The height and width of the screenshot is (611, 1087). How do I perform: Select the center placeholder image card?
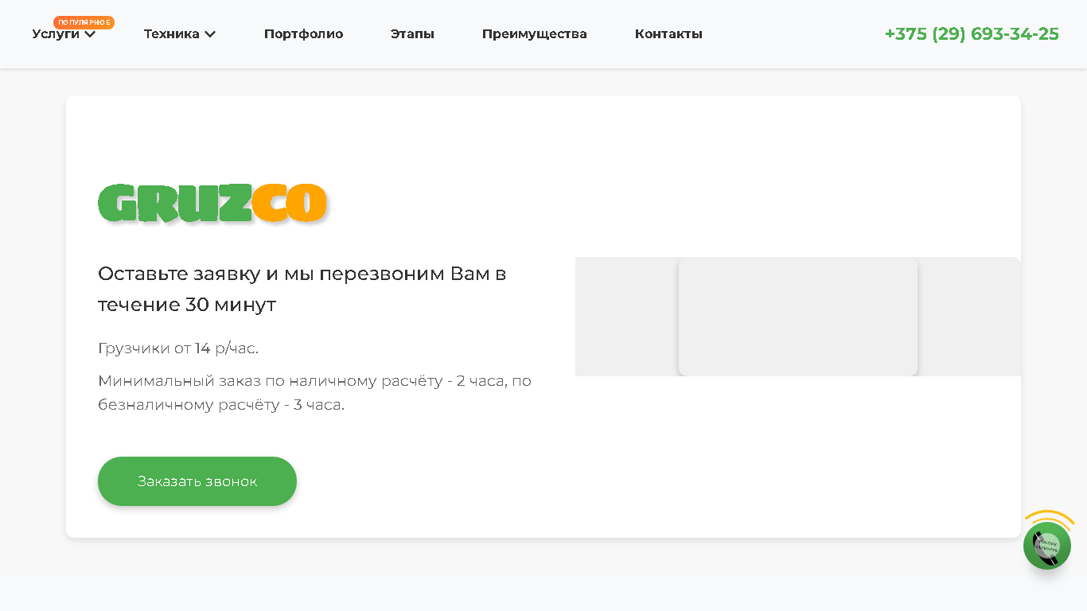[x=798, y=317]
